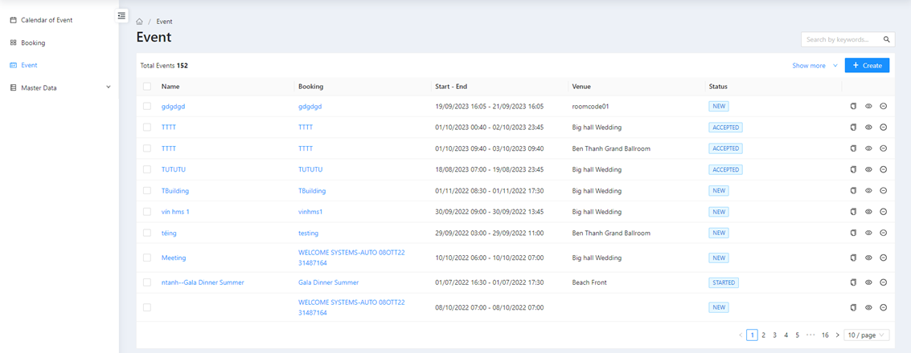Open Calendar of Event in sidebar
This screenshot has height=353, width=911.
[x=46, y=20]
